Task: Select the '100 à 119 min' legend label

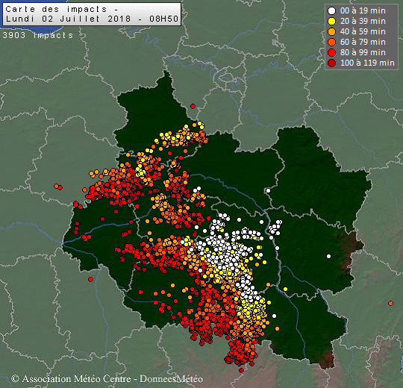Action: click(x=367, y=63)
